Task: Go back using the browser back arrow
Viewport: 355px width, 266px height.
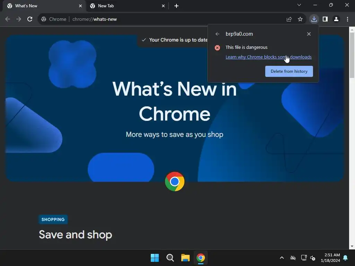Action: 8,19
